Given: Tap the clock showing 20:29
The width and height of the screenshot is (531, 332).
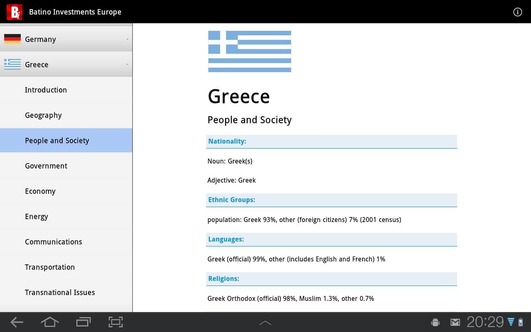Looking at the screenshot, I should coord(485,322).
